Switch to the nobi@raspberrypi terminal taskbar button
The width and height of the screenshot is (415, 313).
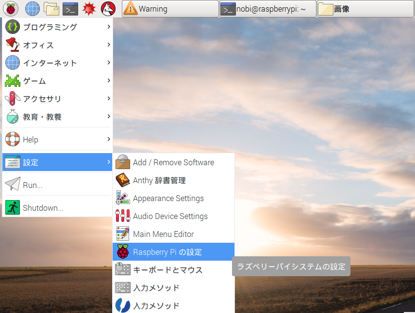click(x=268, y=9)
